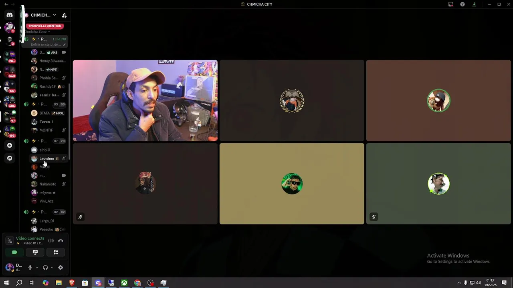This screenshot has width=513, height=288.
Task: Open the discover servers compass icon
Action: pyautogui.click(x=10, y=158)
